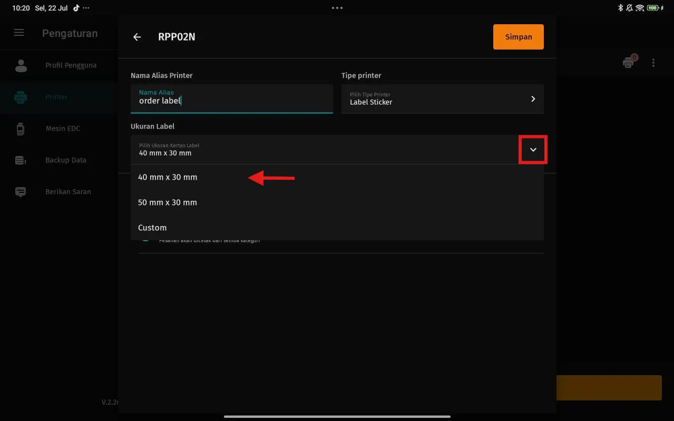Viewport: 674px width, 421px height.
Task: Tap the three dots at top center
Action: click(x=337, y=8)
